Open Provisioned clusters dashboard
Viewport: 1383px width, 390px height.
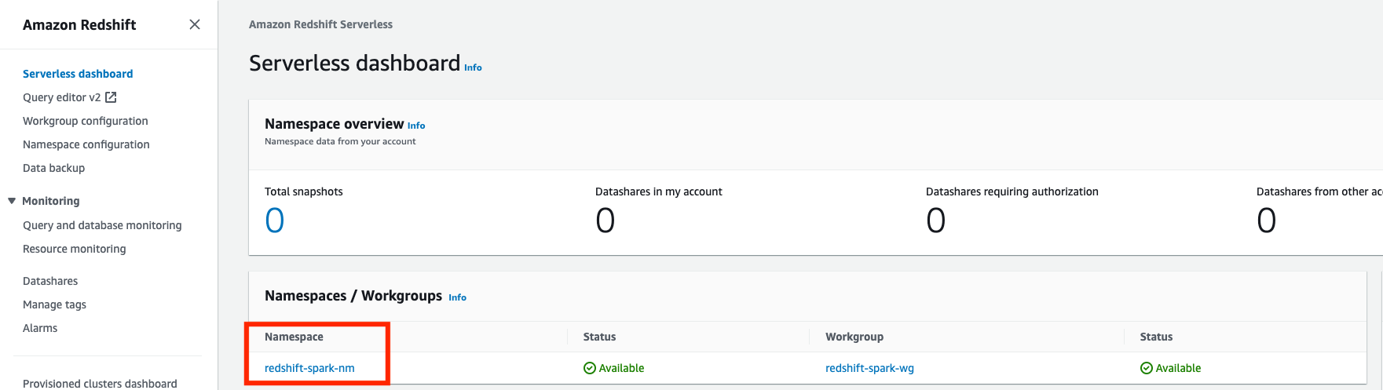pos(100,384)
